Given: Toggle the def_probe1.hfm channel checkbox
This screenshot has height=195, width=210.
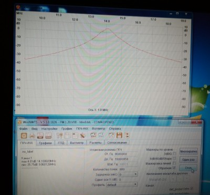Looking at the screenshot, I should (192, 189).
